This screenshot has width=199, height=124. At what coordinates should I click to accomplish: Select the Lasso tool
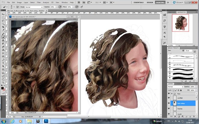point(3,21)
